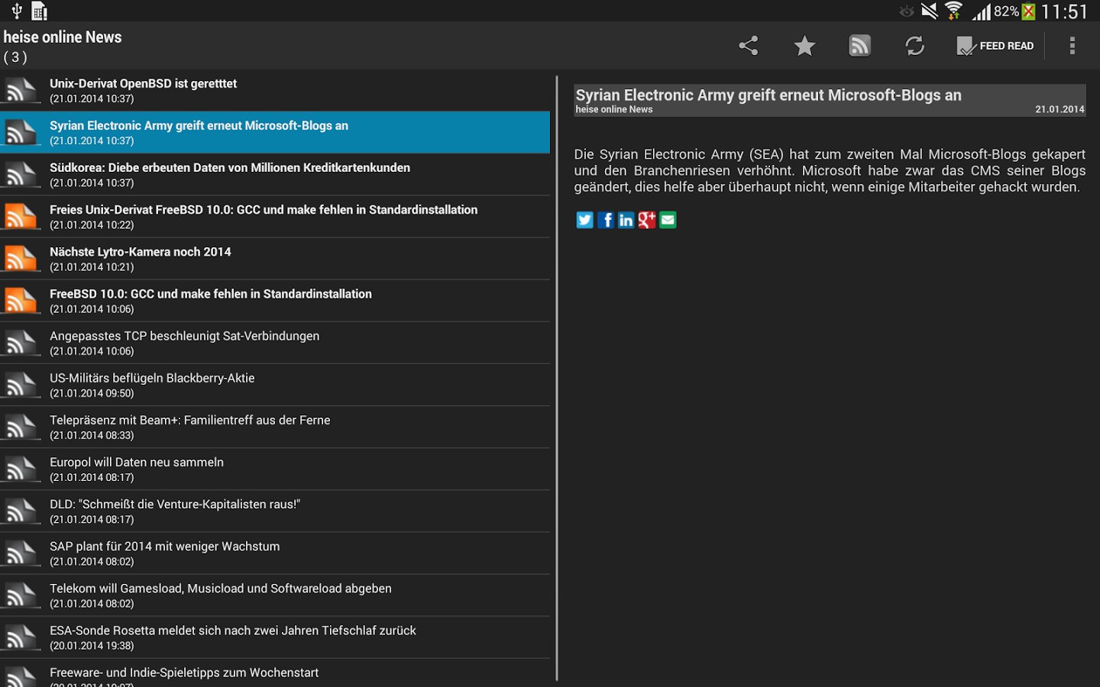Tap the article summary text about SEA
Image resolution: width=1100 pixels, height=687 pixels.
click(x=830, y=170)
